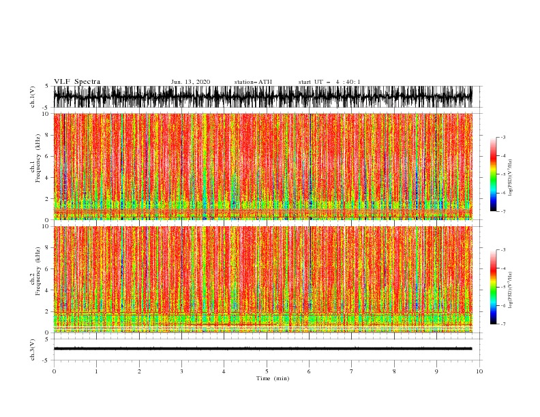Select the ch.2 colorbar 'log(PSD)(V²/Hz)' label
The height and width of the screenshot is (417, 540).
pyautogui.click(x=510, y=290)
